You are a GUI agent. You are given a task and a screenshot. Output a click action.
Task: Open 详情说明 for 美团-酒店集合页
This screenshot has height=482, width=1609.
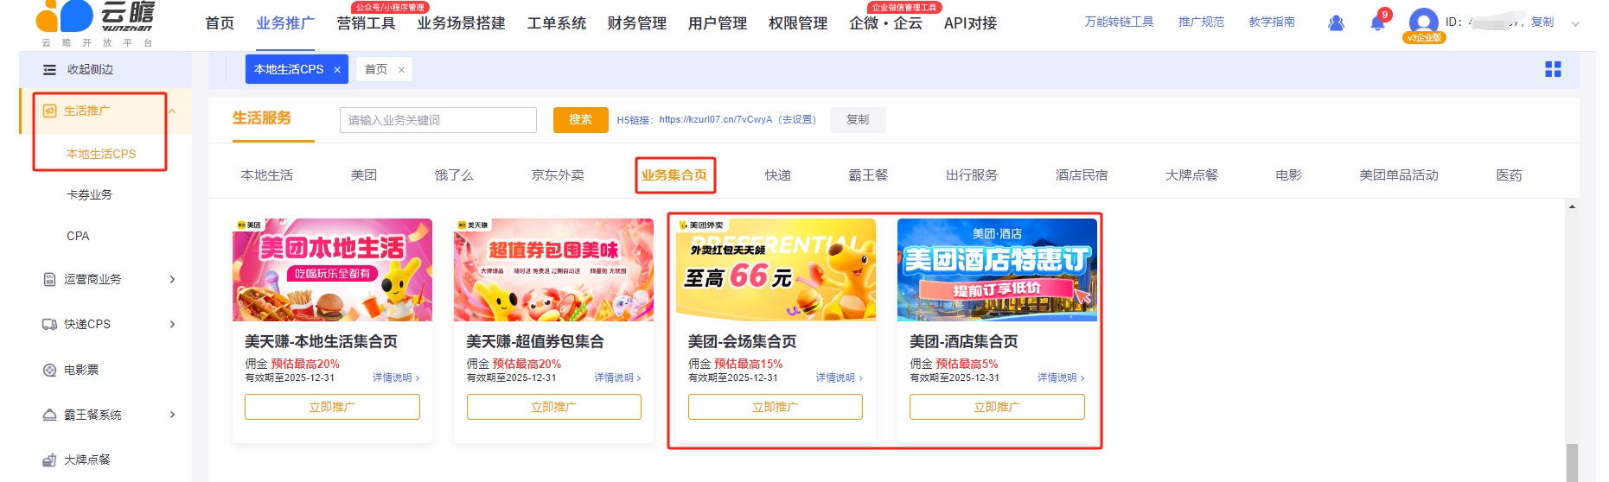pyautogui.click(x=1061, y=377)
